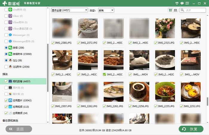Select 应用音频 (34) category
The width and height of the screenshot is (209, 135).
click(x=23, y=113)
